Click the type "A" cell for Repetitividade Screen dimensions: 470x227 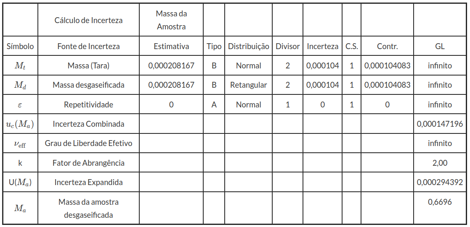pos(214,105)
